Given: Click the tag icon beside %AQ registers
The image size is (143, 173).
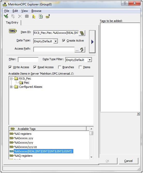Looking at the screenshot, I should (x=12, y=156).
